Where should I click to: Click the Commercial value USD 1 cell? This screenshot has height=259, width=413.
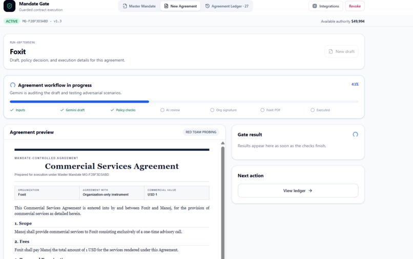click(x=177, y=192)
